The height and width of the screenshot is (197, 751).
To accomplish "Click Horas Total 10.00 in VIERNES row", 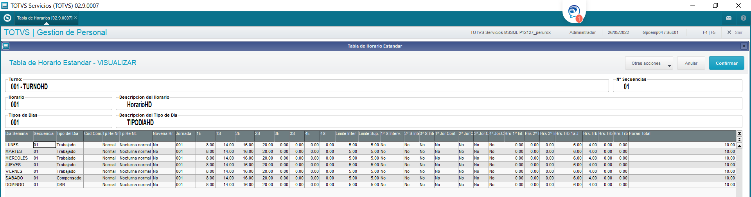I will [x=682, y=171].
